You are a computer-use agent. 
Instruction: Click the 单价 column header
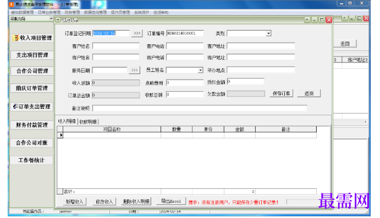point(208,129)
